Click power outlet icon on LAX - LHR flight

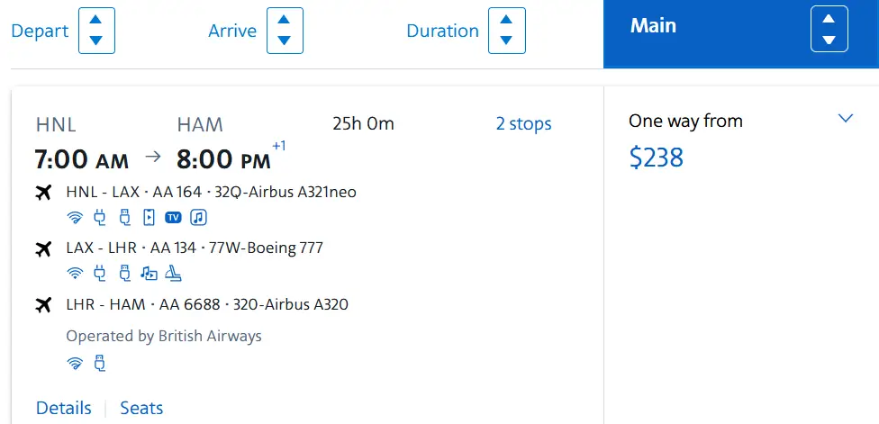pos(100,273)
